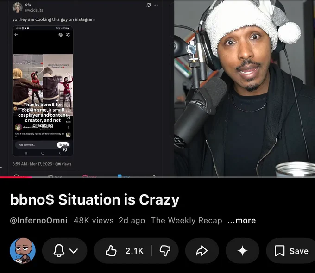This screenshot has width=315, height=273.
Task: Expand the description with ...more
Action: click(x=241, y=220)
